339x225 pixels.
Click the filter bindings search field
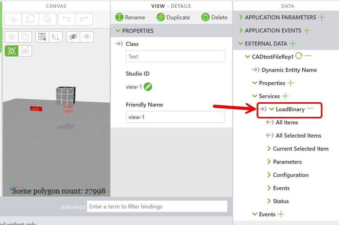pos(157,206)
